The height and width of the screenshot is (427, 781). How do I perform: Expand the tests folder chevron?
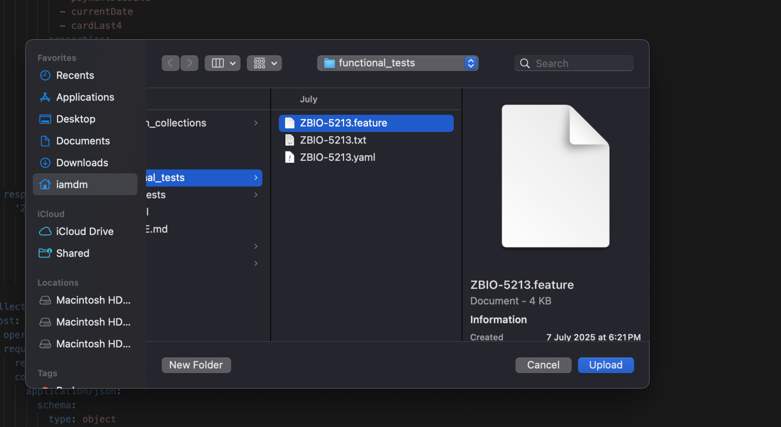256,195
